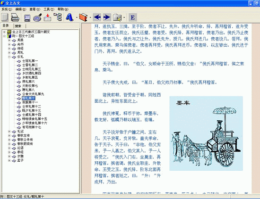
Task: Switch to the 搜索 tab
Action: pos(18,26)
